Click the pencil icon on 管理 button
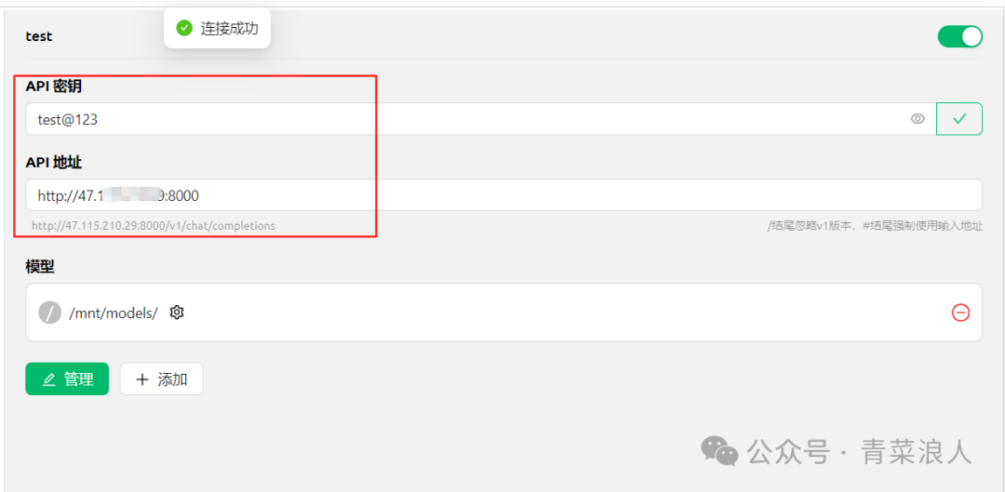This screenshot has width=1005, height=492. 48,379
